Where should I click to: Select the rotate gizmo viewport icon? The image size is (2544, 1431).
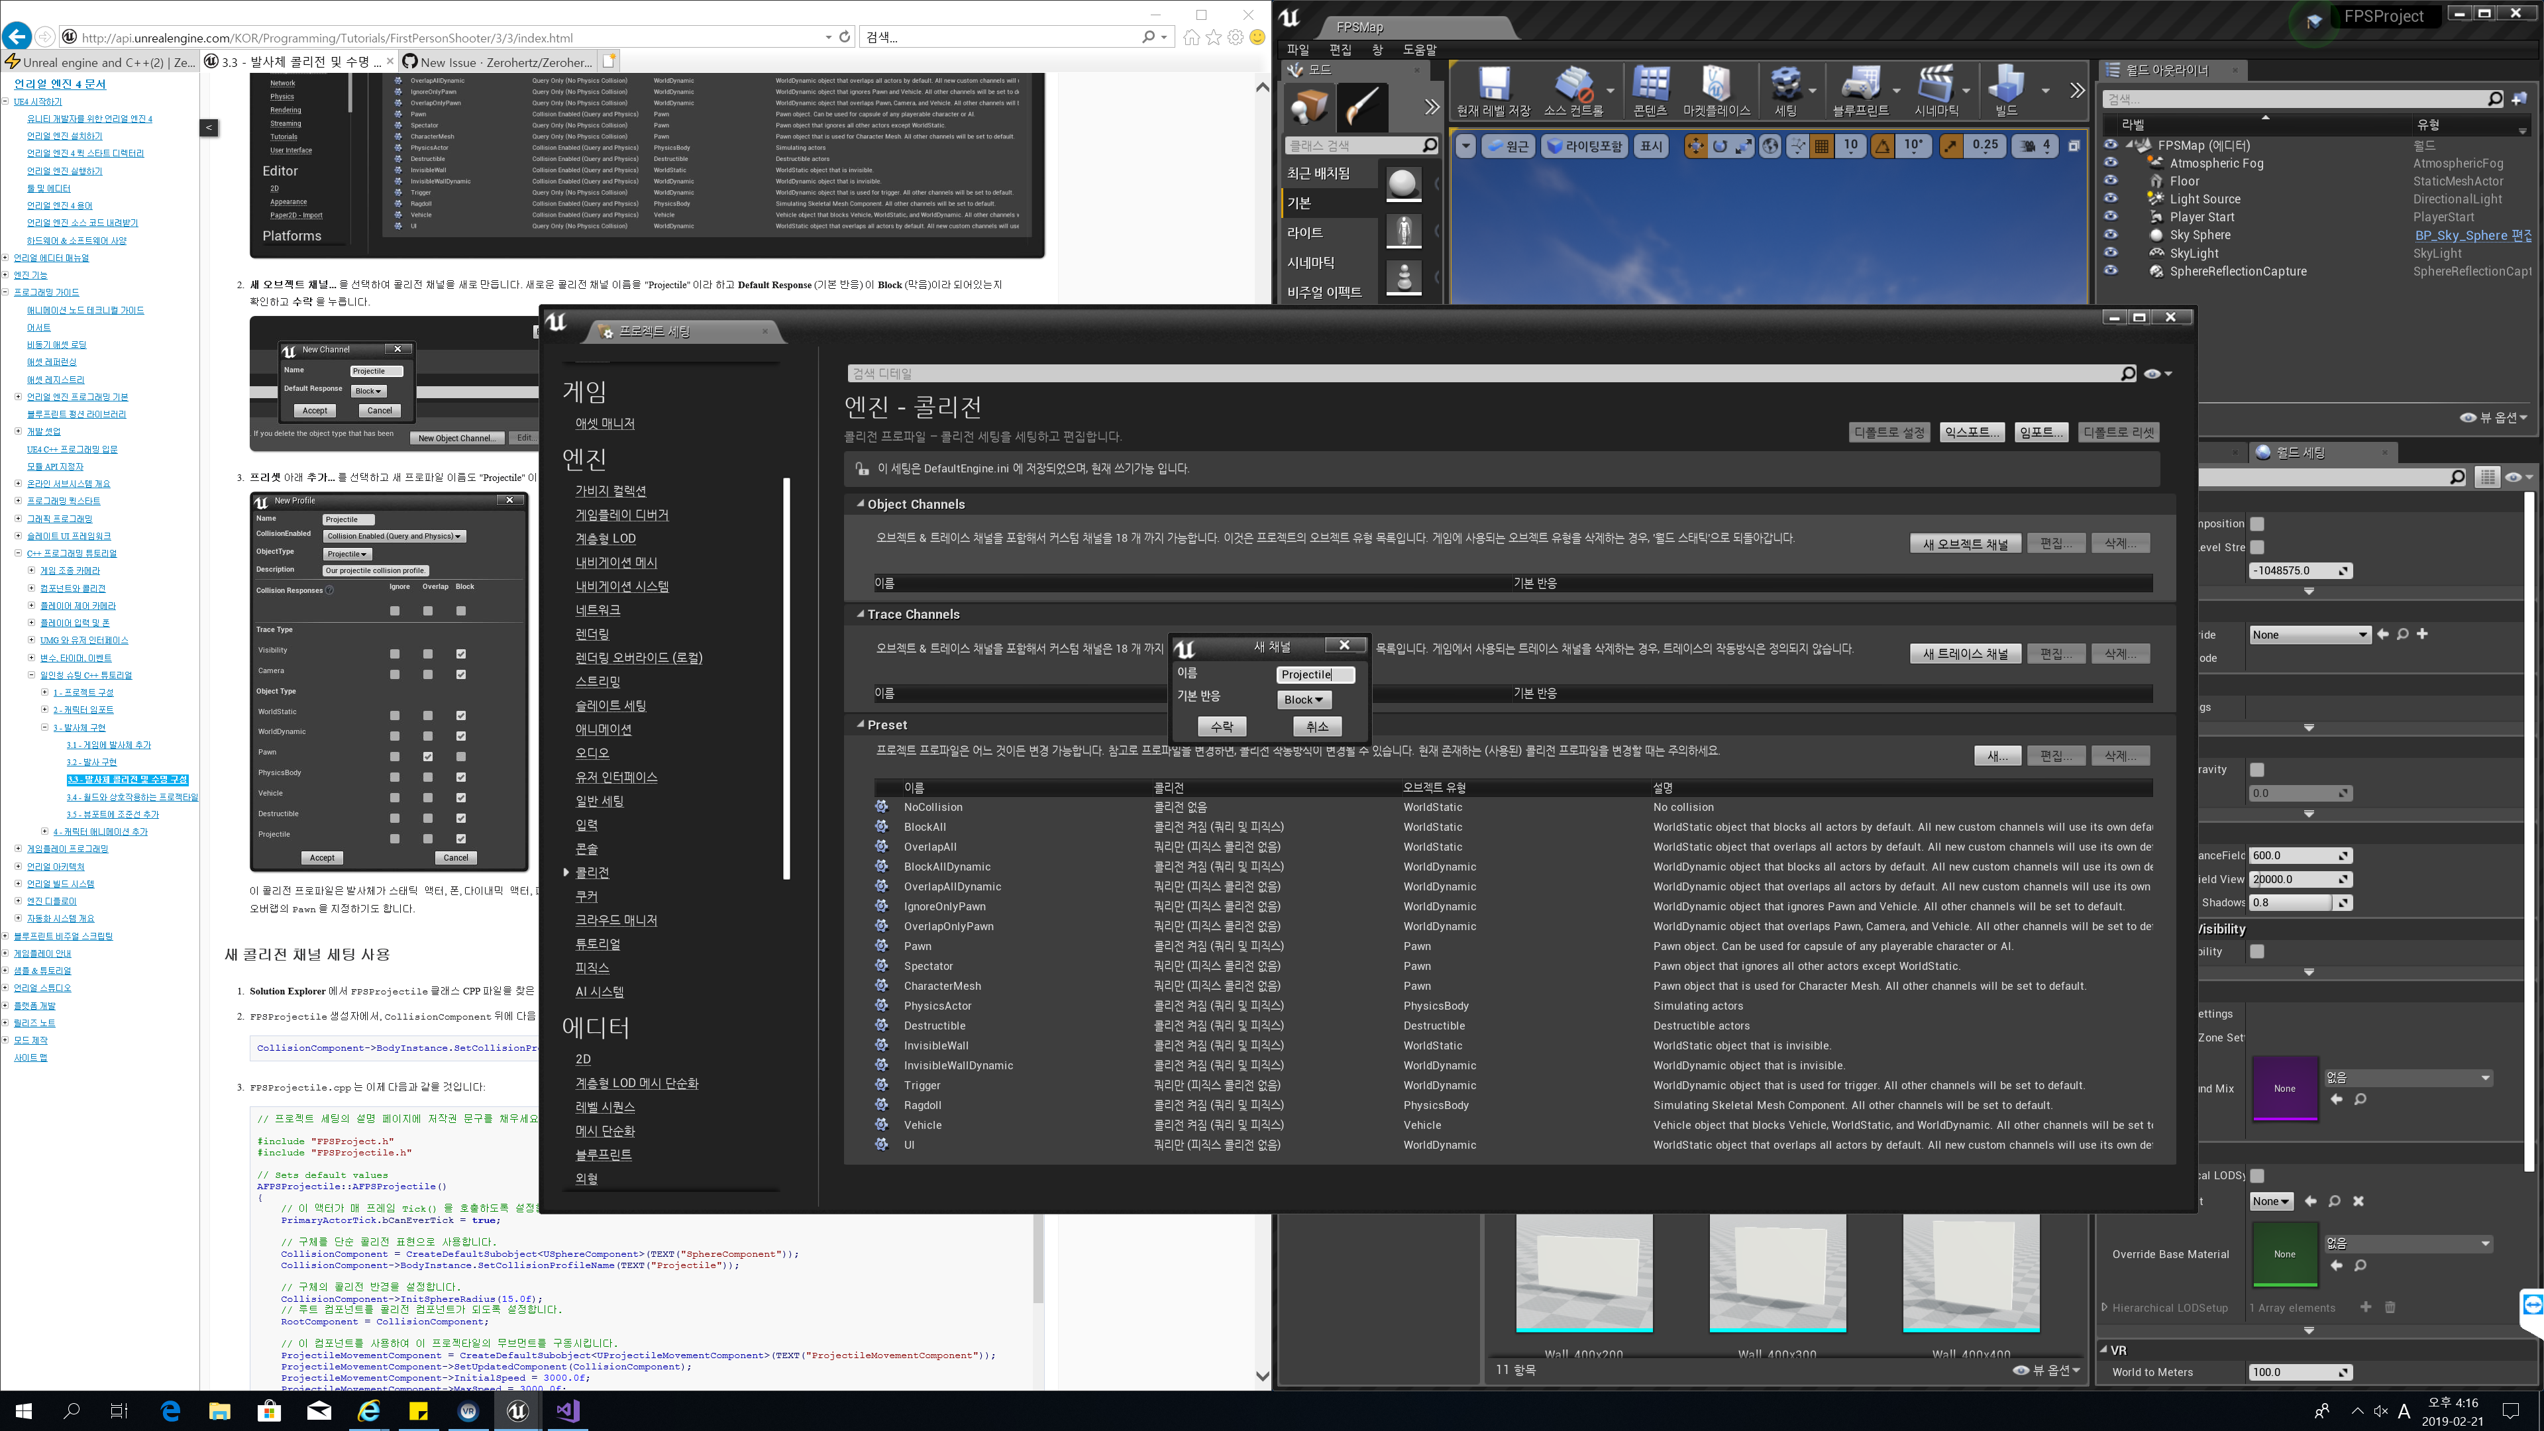pos(1719,146)
